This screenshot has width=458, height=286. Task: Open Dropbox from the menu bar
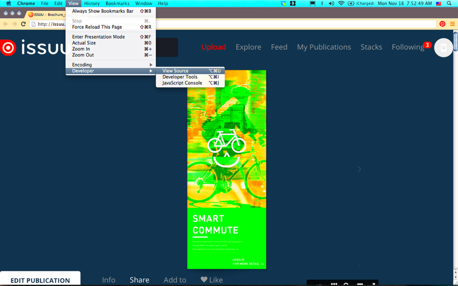coord(283,3)
